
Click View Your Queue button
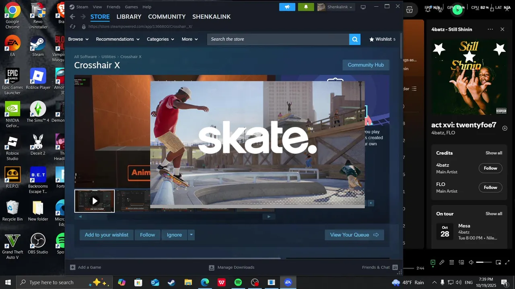[354, 235]
